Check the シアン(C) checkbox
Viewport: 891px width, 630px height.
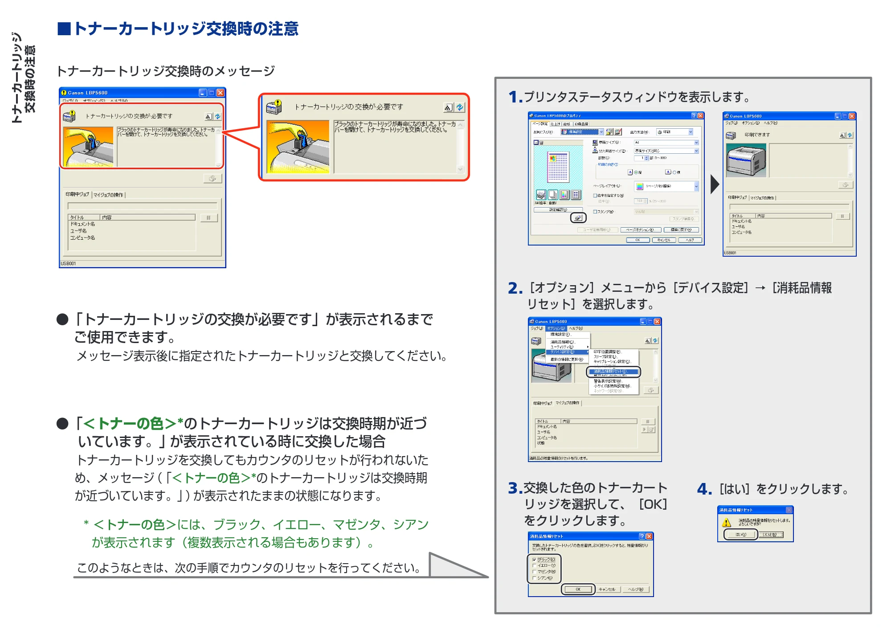pyautogui.click(x=534, y=578)
